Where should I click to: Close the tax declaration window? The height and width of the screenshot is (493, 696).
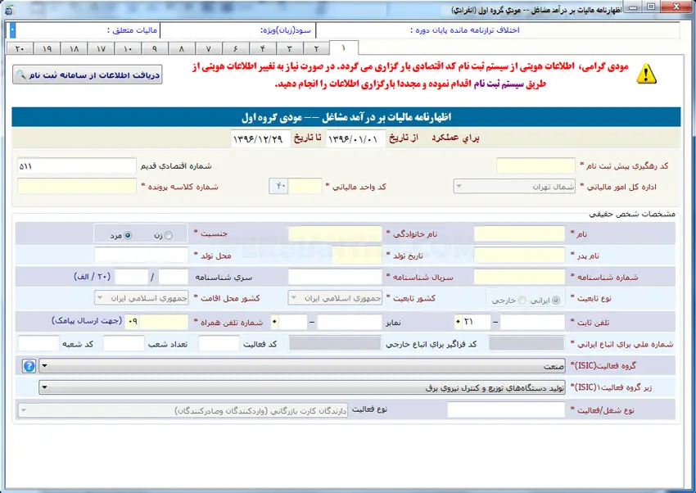click(x=676, y=7)
